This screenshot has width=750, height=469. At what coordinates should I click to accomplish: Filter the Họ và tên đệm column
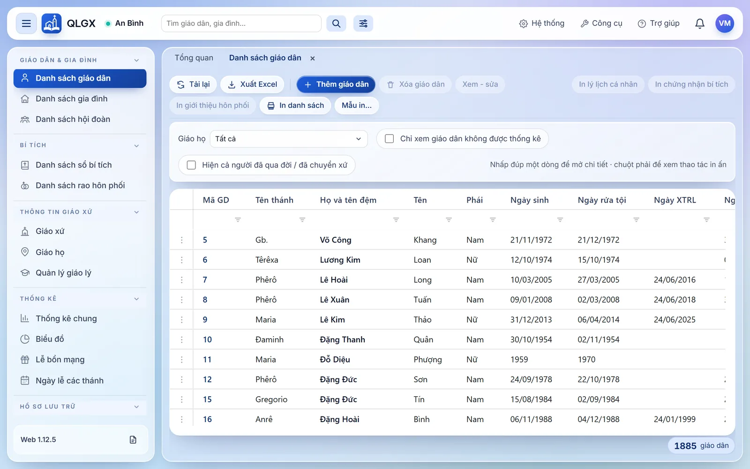(396, 219)
